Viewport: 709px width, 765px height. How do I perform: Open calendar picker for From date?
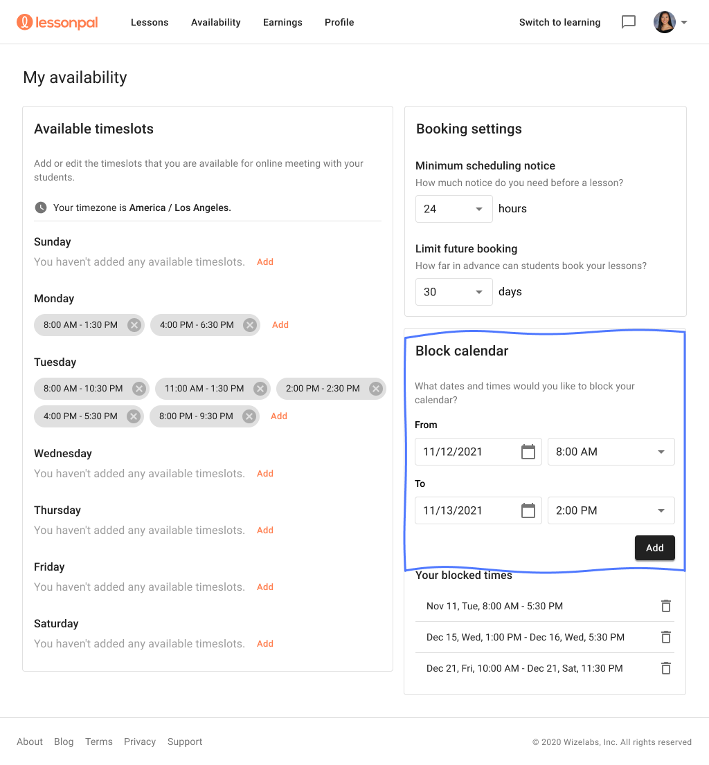point(528,452)
